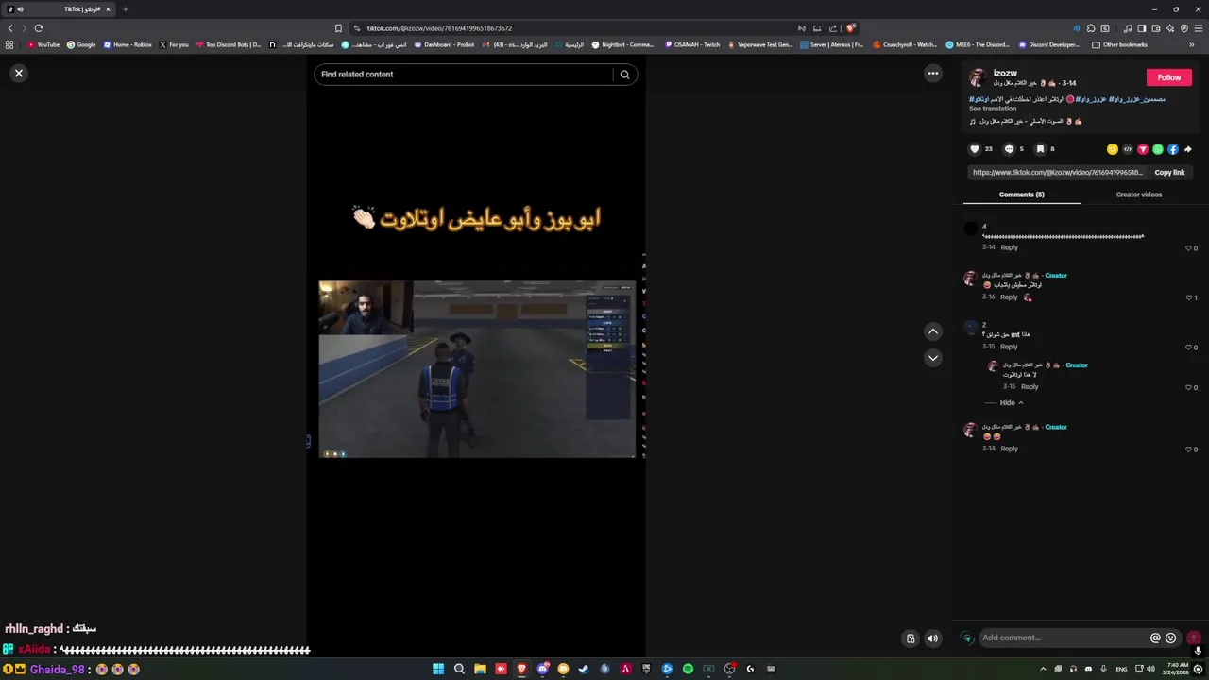Send to friends via red arrow icon
Image resolution: width=1209 pixels, height=680 pixels.
pyautogui.click(x=1143, y=149)
